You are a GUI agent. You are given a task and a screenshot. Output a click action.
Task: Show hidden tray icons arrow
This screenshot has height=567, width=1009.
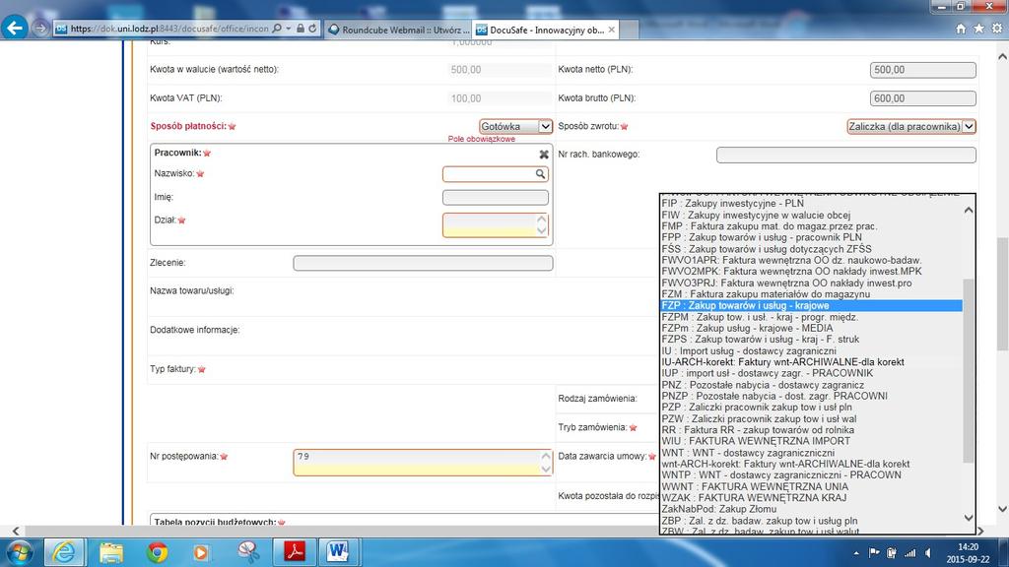coord(856,553)
